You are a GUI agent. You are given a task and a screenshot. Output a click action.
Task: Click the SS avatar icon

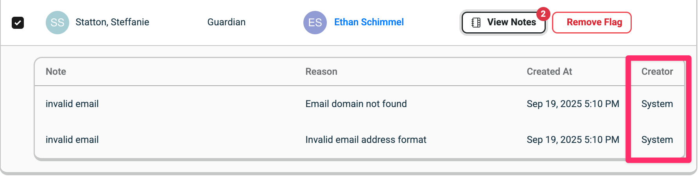pos(57,23)
